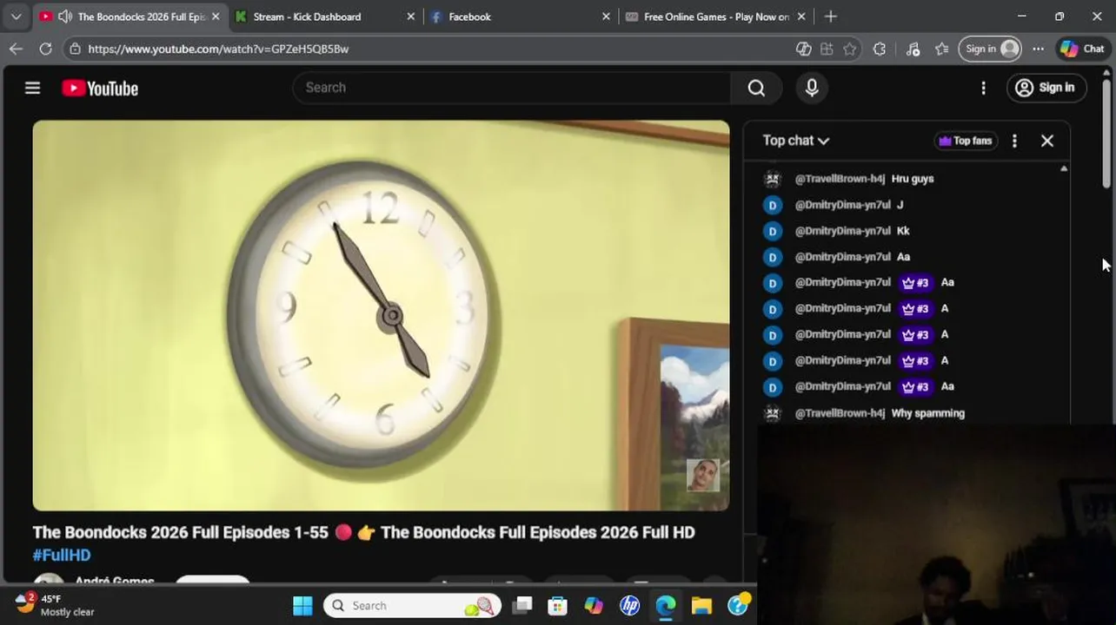This screenshot has width=1116, height=625.
Task: Open Edge Settings and more menu
Action: point(1038,49)
